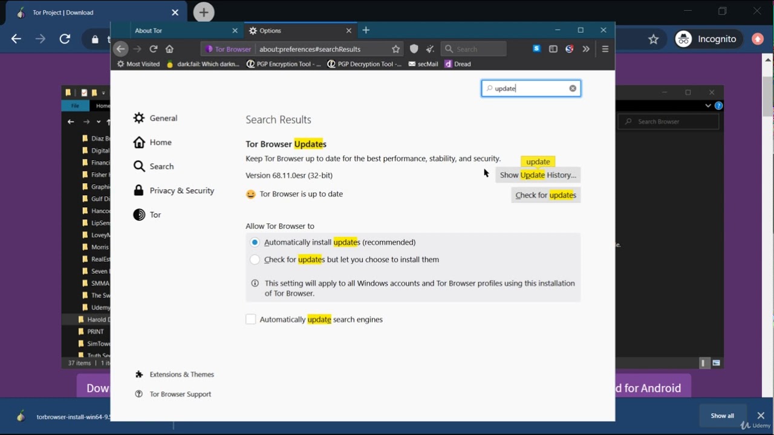The image size is (774, 435).
Task: Enable Automatically update search engines
Action: click(x=251, y=320)
